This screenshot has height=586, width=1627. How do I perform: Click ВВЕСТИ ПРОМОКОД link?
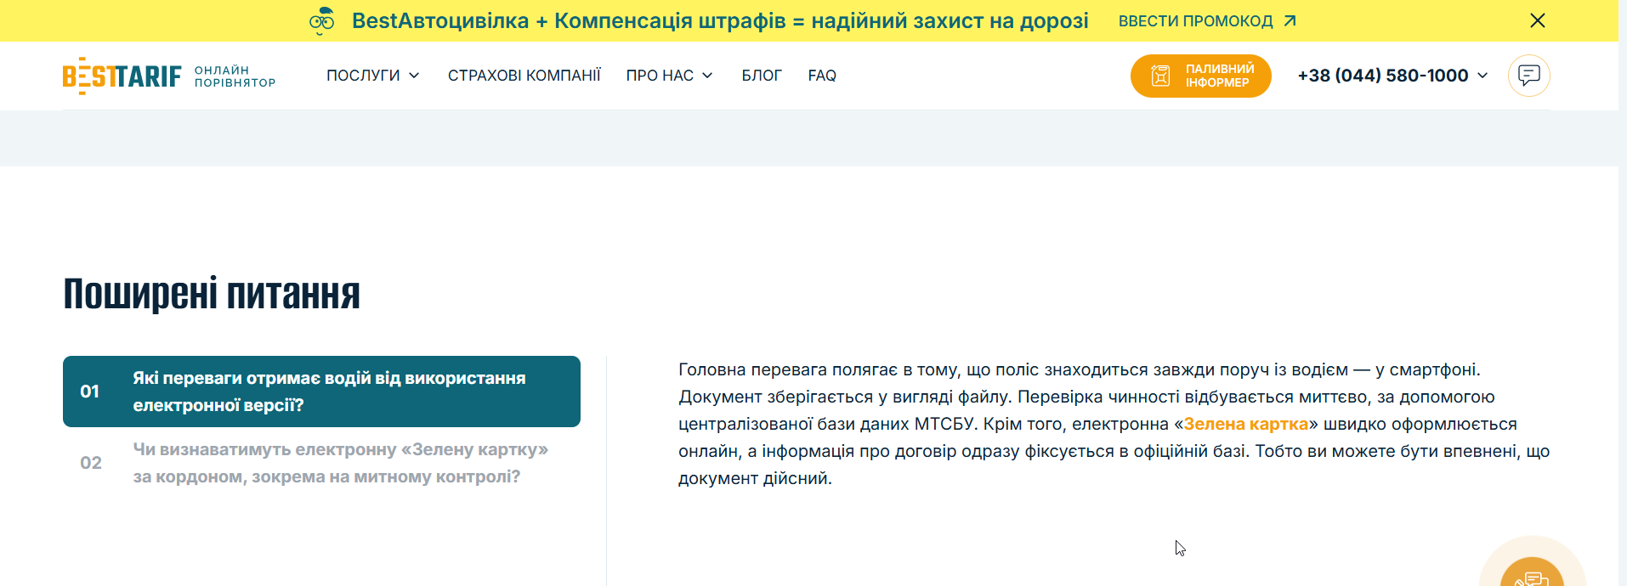point(1195,21)
